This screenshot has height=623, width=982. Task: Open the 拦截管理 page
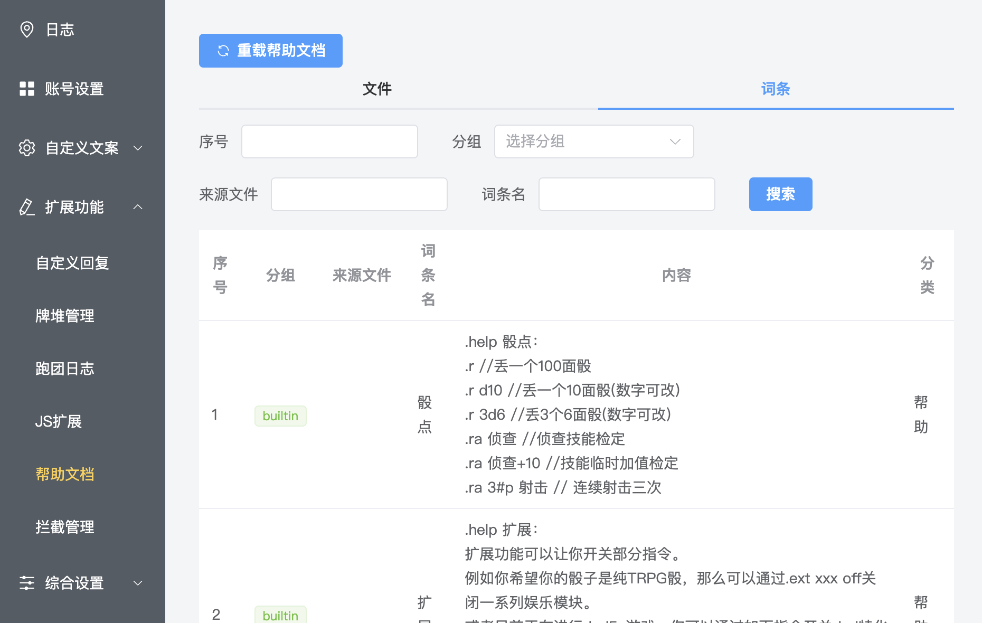coord(64,527)
